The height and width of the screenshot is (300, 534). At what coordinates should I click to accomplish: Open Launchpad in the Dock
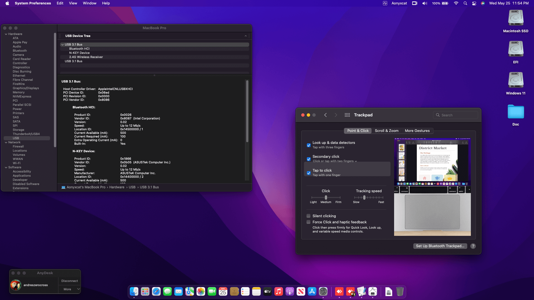(145, 291)
